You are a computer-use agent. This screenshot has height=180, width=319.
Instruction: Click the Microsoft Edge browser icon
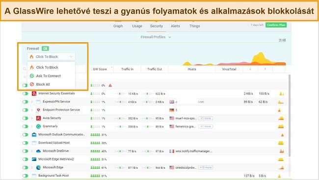click(38, 167)
